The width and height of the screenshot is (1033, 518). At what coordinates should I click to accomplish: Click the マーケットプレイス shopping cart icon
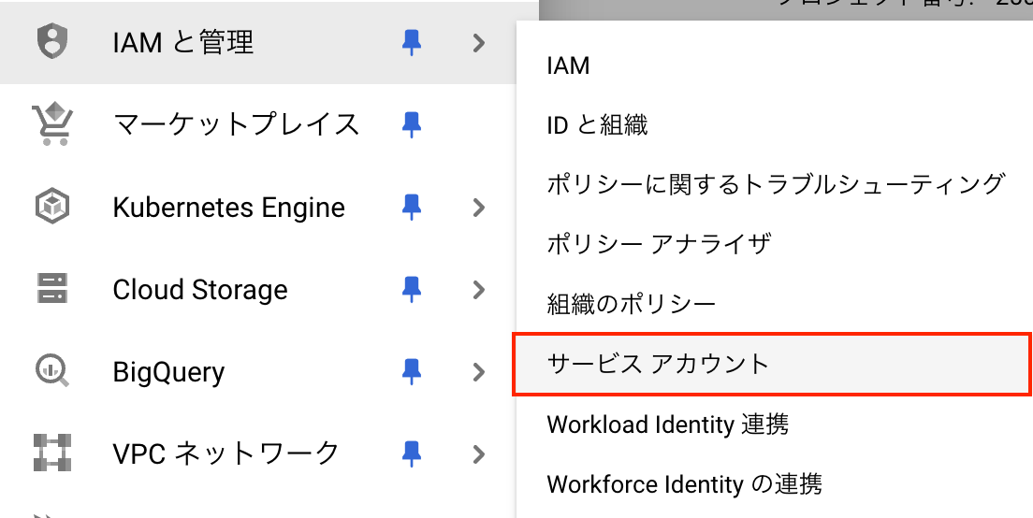51,124
